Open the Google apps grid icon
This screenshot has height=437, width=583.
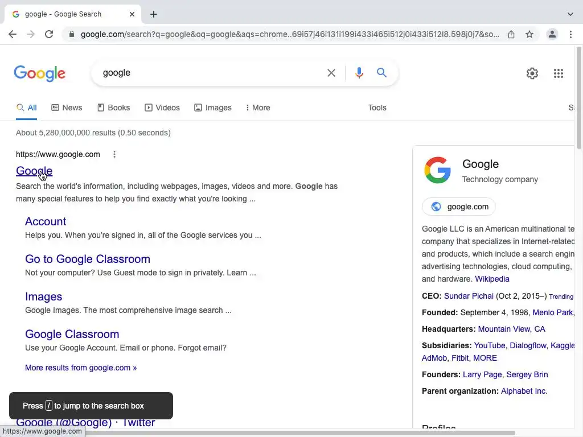pos(559,73)
